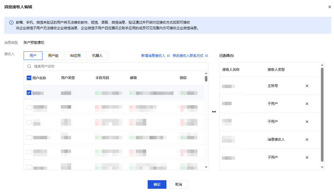This screenshot has height=193, width=334.
Task: Click the external link icon beside 修改接收人联系方式
Action: 207,56
